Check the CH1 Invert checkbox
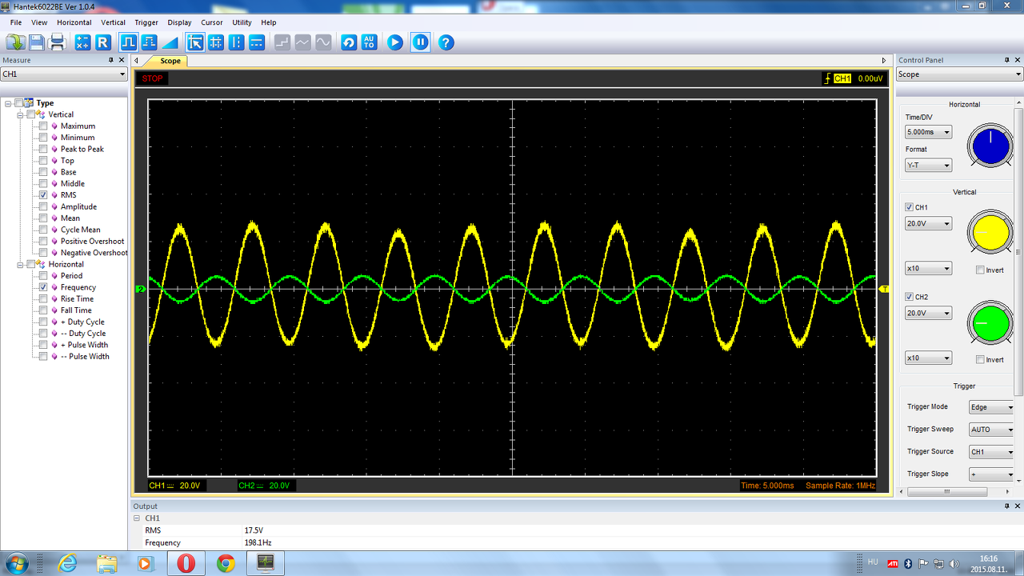The width and height of the screenshot is (1024, 576). 980,270
